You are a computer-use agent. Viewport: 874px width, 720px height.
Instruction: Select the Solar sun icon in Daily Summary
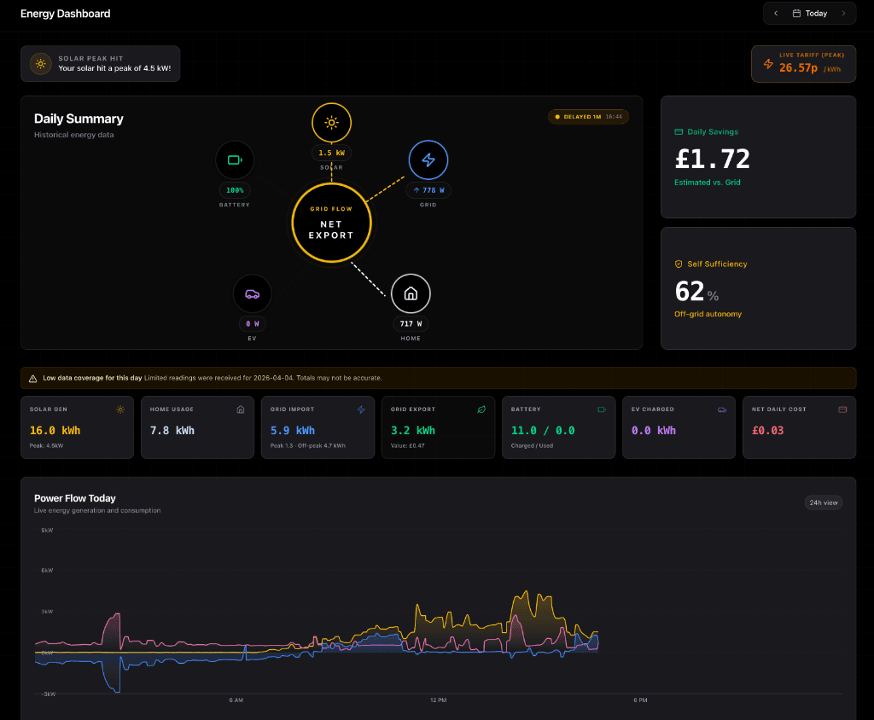point(331,122)
